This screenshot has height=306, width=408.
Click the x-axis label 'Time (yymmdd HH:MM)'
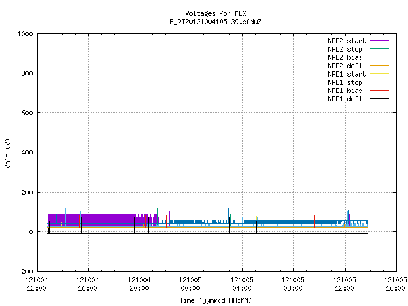click(215, 300)
